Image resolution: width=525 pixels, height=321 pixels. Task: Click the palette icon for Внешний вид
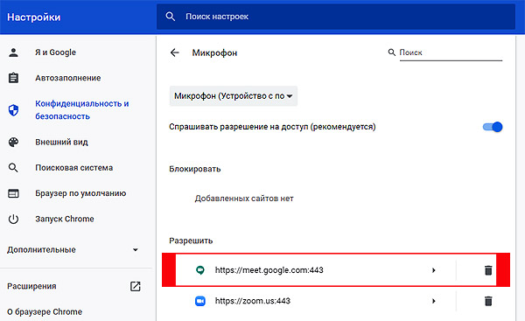pos(13,142)
